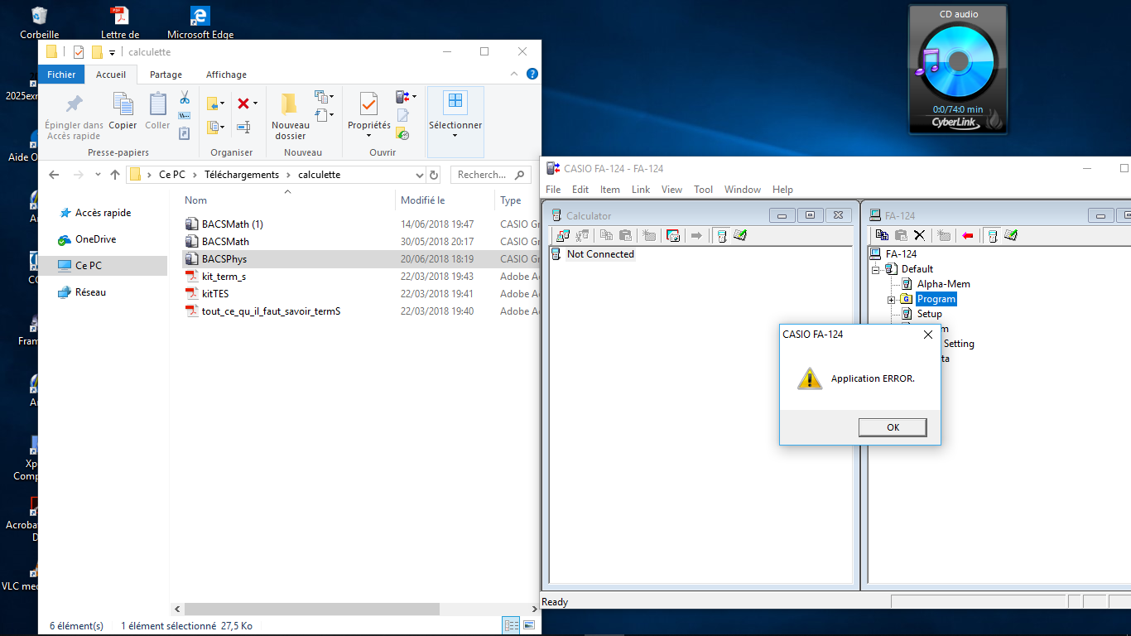Click the Properties checkmark icon in the title bar
Image resolution: width=1131 pixels, height=636 pixels.
click(x=79, y=52)
